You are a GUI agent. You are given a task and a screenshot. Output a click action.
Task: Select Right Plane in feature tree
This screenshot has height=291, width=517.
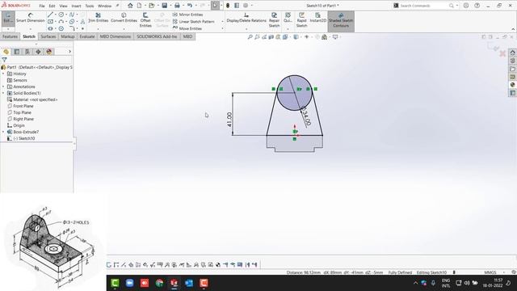(x=20, y=119)
